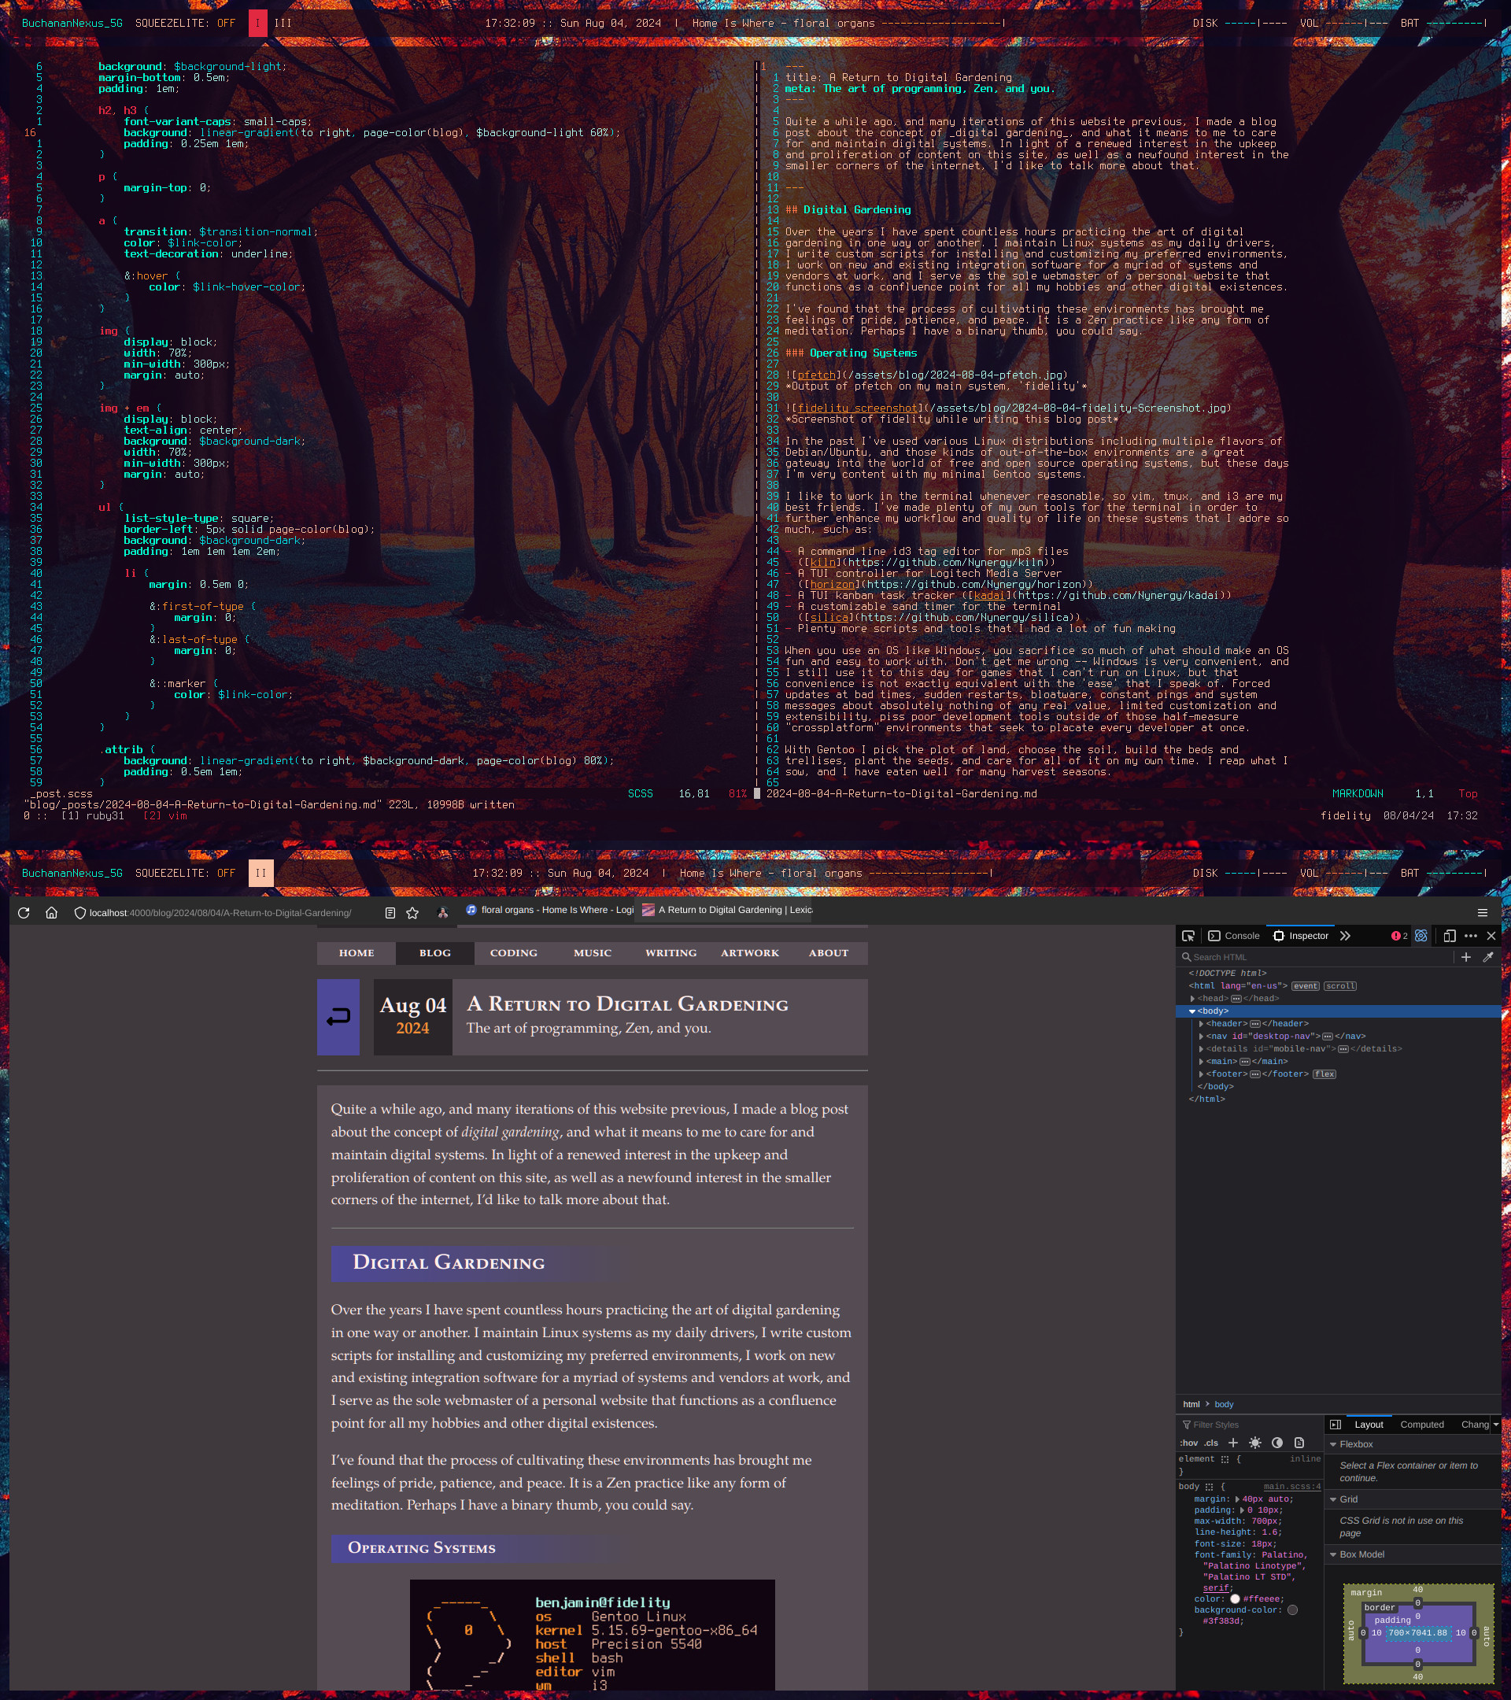Switch to the Console tab

point(1234,936)
